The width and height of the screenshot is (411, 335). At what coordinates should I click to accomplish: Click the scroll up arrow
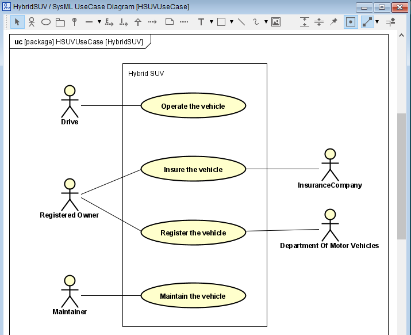tap(401, 36)
